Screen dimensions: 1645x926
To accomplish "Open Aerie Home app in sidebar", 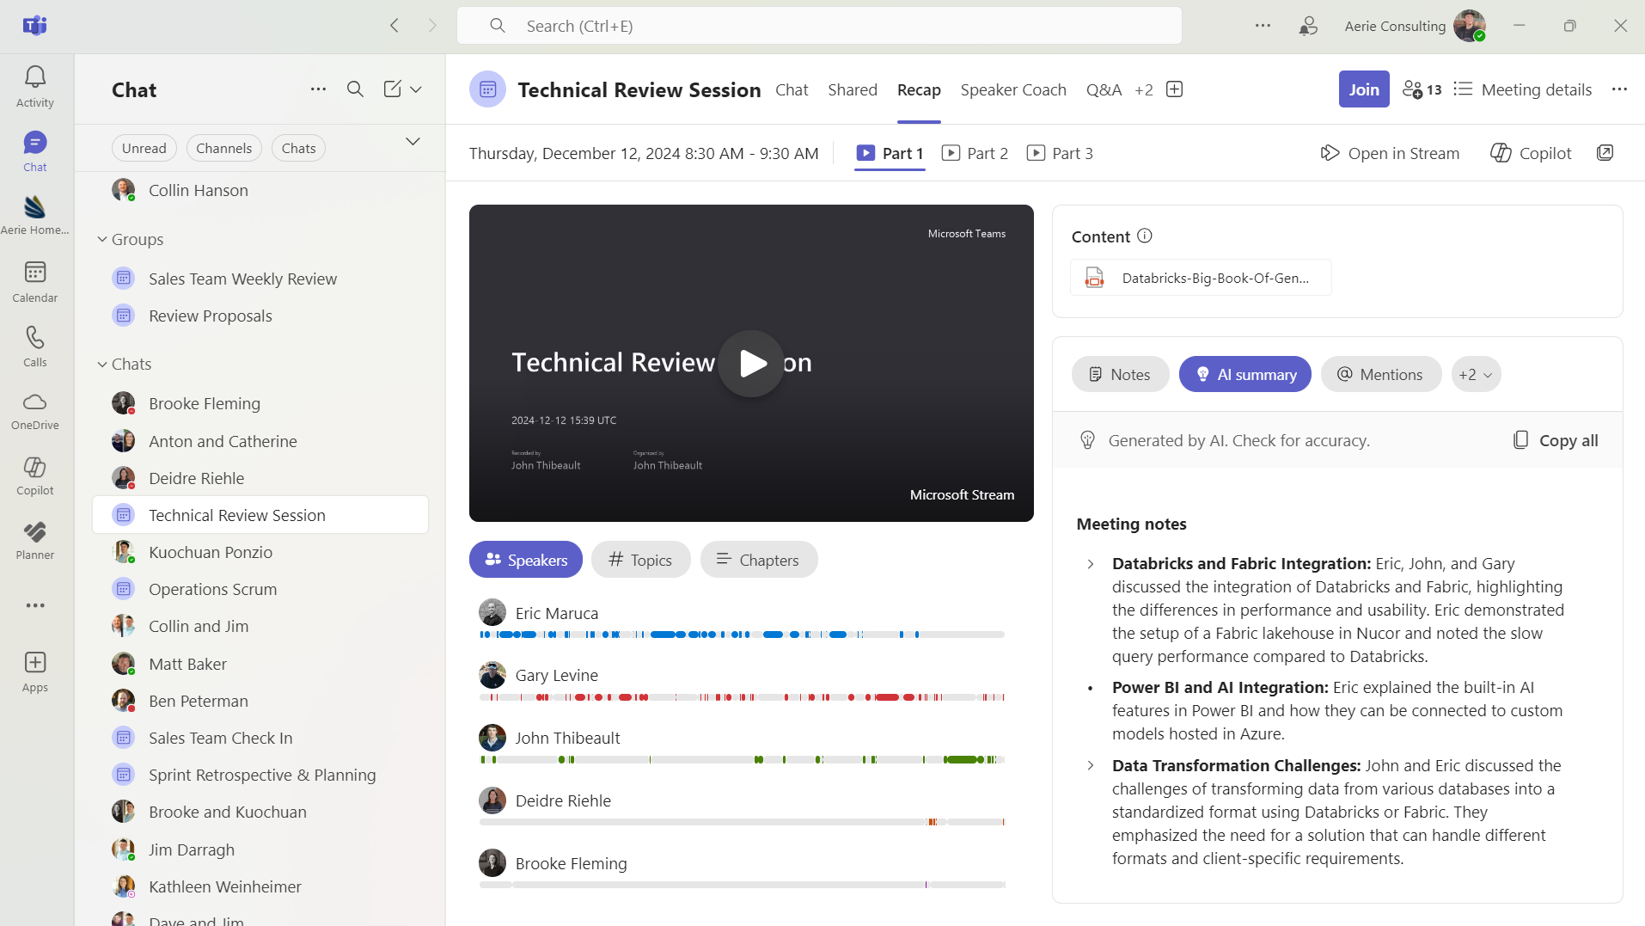I will (34, 214).
